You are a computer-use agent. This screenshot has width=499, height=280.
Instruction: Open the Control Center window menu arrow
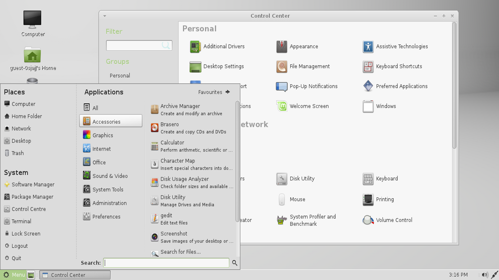point(104,16)
